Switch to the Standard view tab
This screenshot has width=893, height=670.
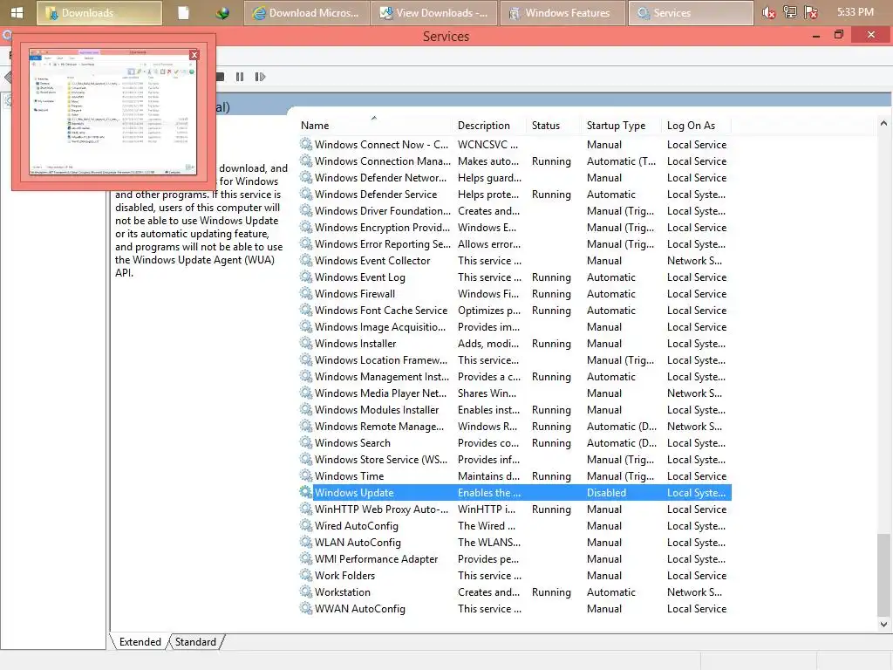point(195,642)
